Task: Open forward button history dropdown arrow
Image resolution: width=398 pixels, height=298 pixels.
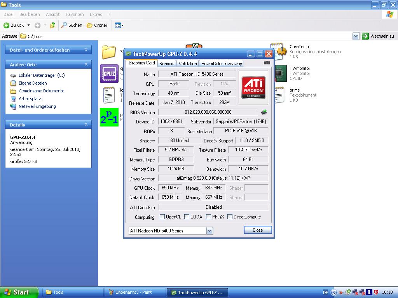Action: [x=45, y=25]
